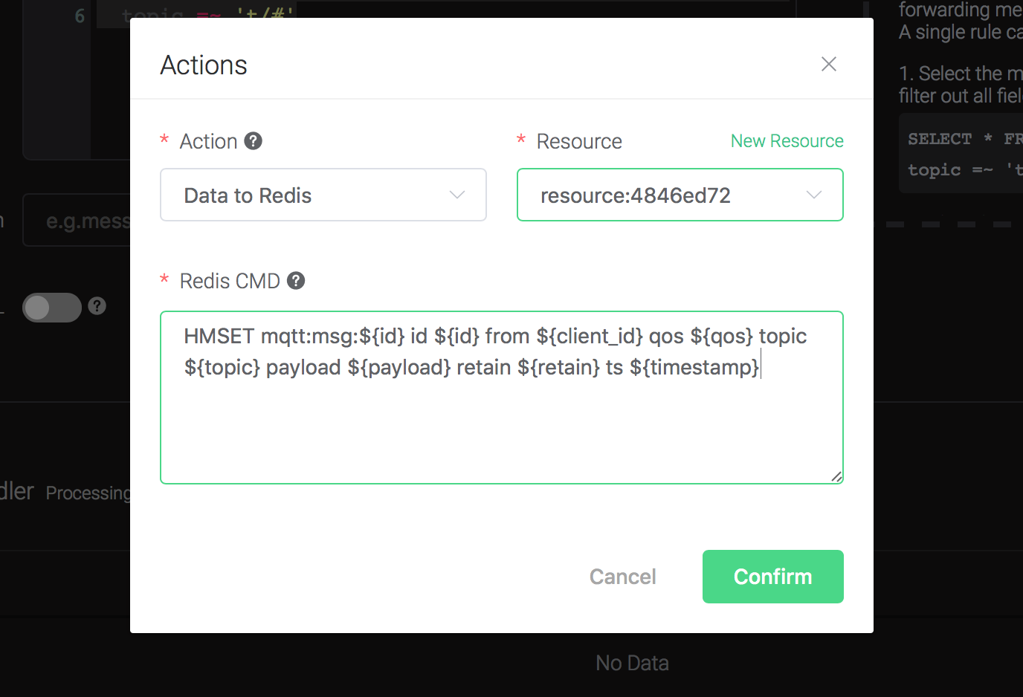Viewport: 1023px width, 697px height.
Task: Click the help icon beside Redis CMD
Action: pos(296,281)
